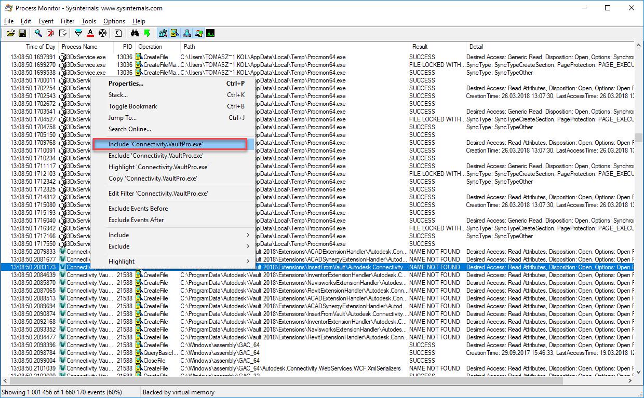Click the Open log file toolbar icon
644x398 pixels.
coord(10,34)
